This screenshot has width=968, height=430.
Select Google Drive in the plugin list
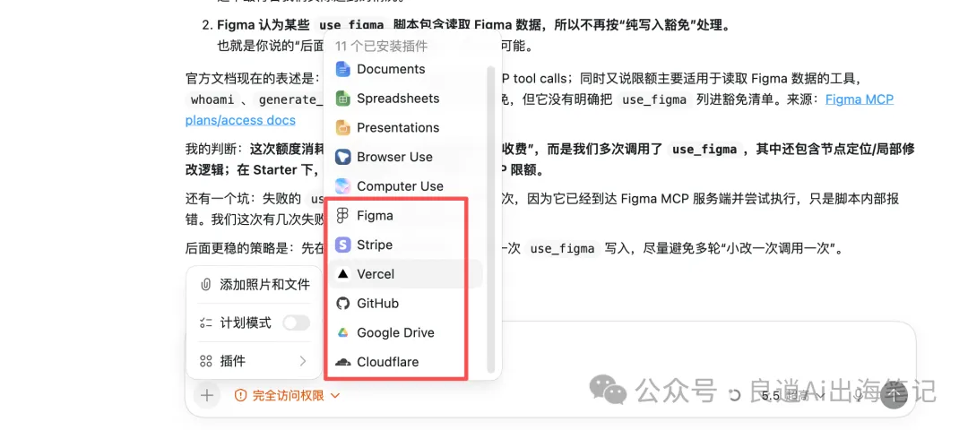[405, 332]
